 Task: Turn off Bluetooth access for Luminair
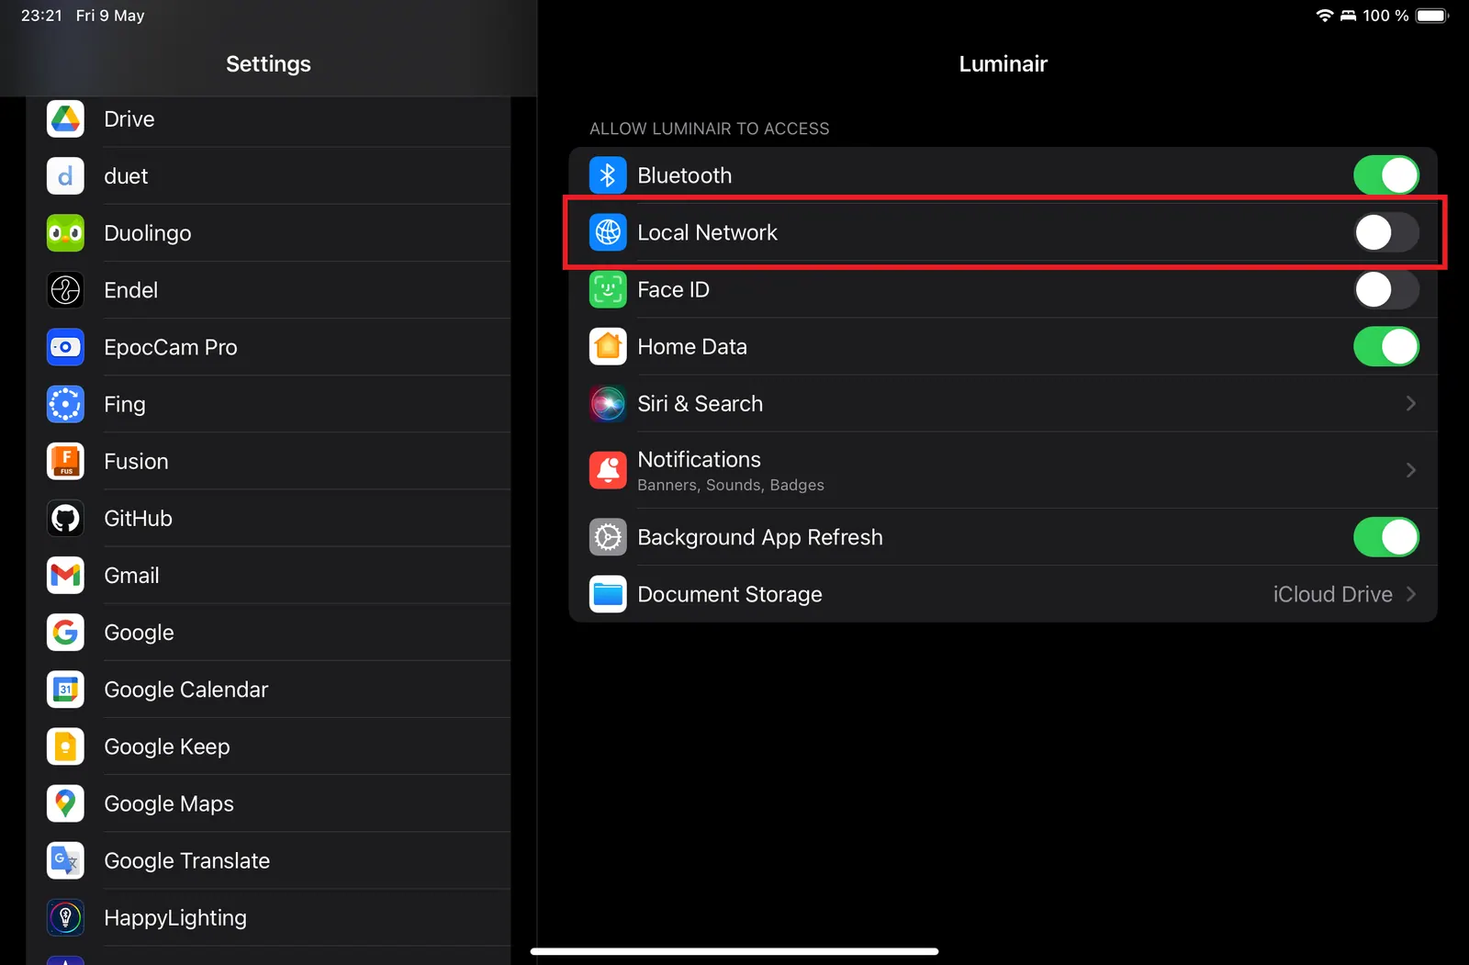pyautogui.click(x=1386, y=175)
